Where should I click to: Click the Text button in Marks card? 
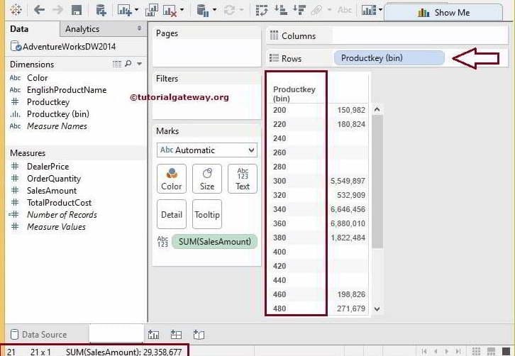tap(243, 179)
